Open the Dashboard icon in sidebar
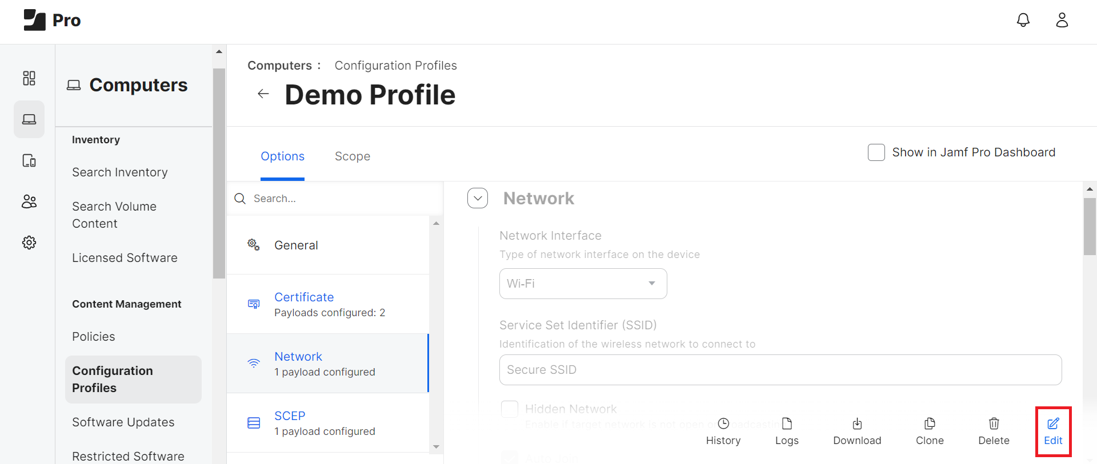1097x464 pixels. pos(29,78)
